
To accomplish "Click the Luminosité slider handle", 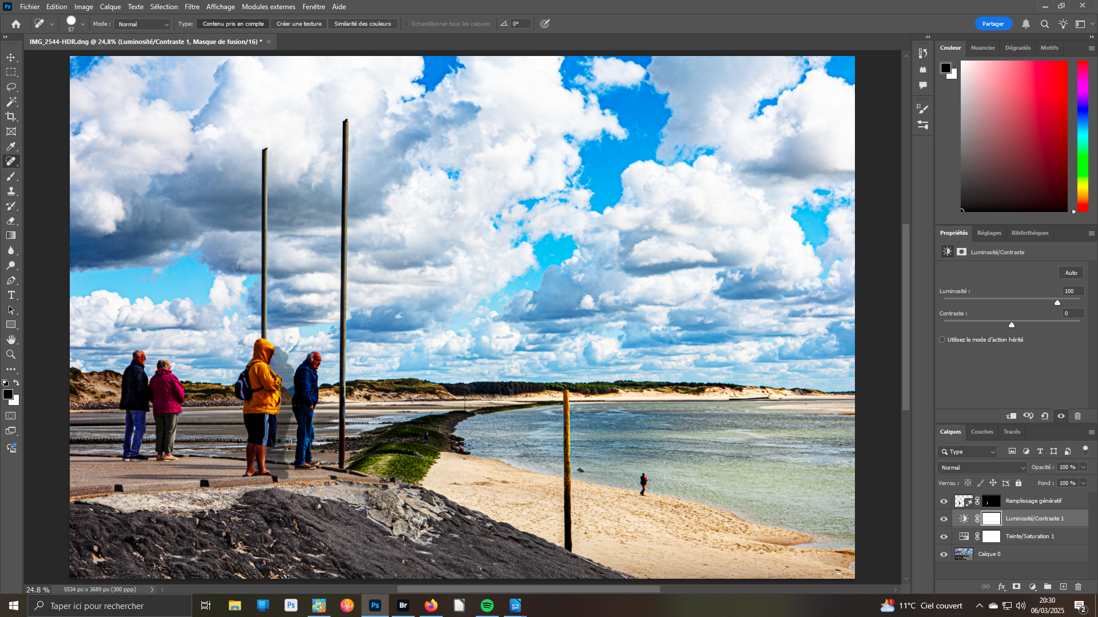I will (x=1057, y=303).
